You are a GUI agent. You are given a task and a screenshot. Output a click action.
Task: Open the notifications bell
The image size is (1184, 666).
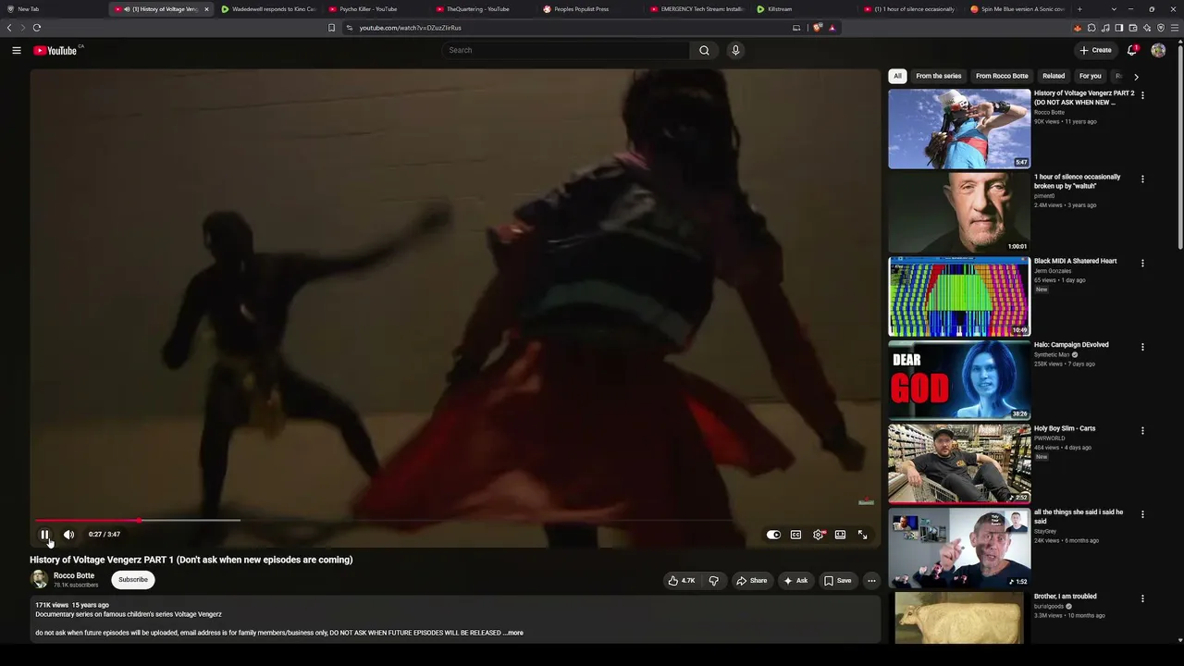tap(1131, 50)
